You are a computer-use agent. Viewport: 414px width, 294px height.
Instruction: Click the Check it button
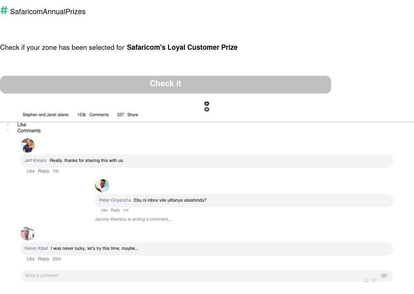click(x=165, y=85)
